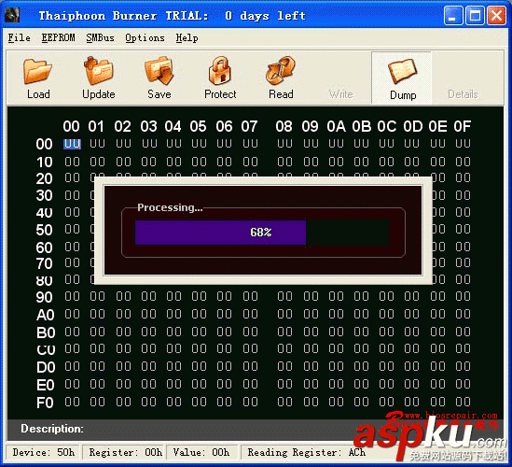Click the Dump book icon
The height and width of the screenshot is (467, 512).
[403, 71]
